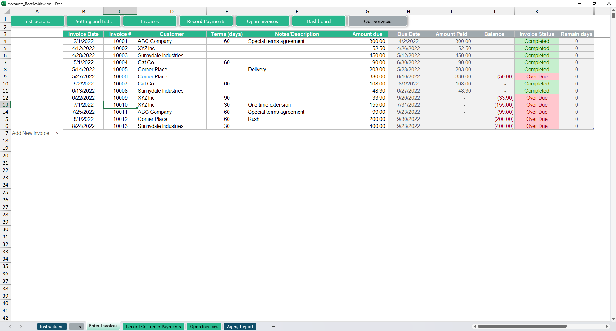Click vertical scrollbar down arrow
The width and height of the screenshot is (616, 331).
[613, 319]
